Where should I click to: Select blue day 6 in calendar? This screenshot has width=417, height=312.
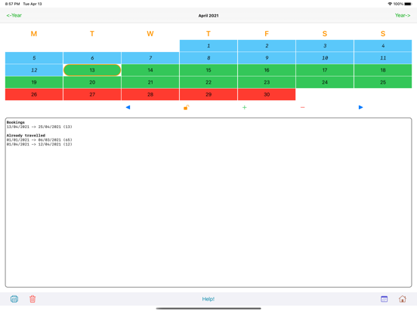click(x=92, y=58)
